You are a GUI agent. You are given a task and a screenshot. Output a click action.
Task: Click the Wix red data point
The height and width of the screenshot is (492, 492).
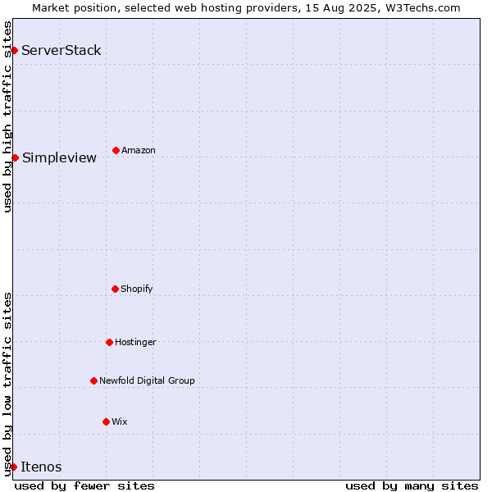tap(106, 421)
